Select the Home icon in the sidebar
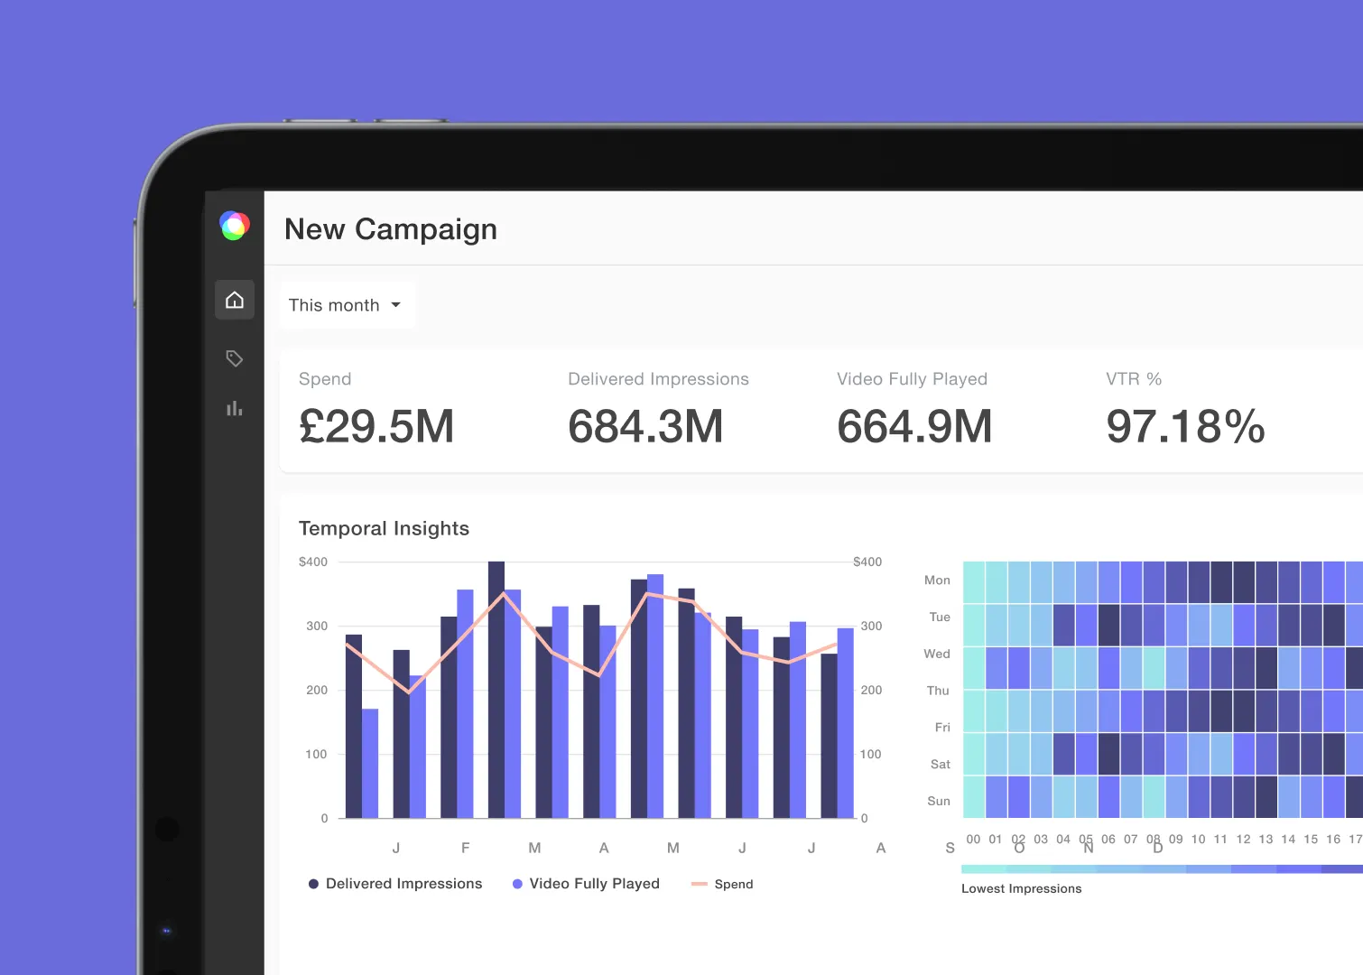Viewport: 1363px width, 975px height. [x=234, y=299]
